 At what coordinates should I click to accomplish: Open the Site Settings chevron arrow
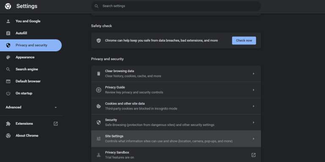coord(253,139)
